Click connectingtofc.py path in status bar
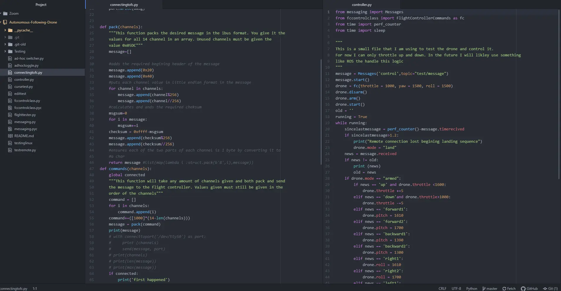 click(14, 289)
